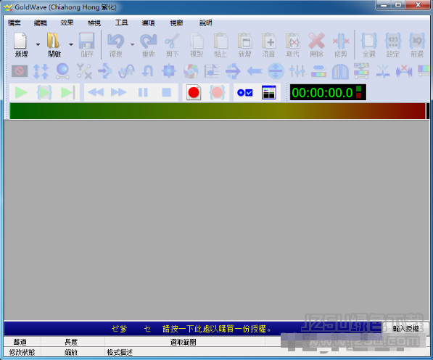Open the 工具 menu

click(121, 22)
